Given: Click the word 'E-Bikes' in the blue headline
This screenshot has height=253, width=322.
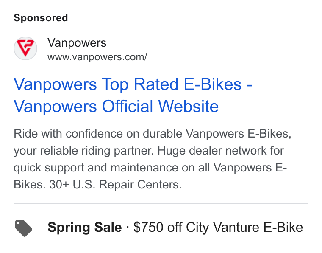Looking at the screenshot, I should pyautogui.click(x=213, y=84).
